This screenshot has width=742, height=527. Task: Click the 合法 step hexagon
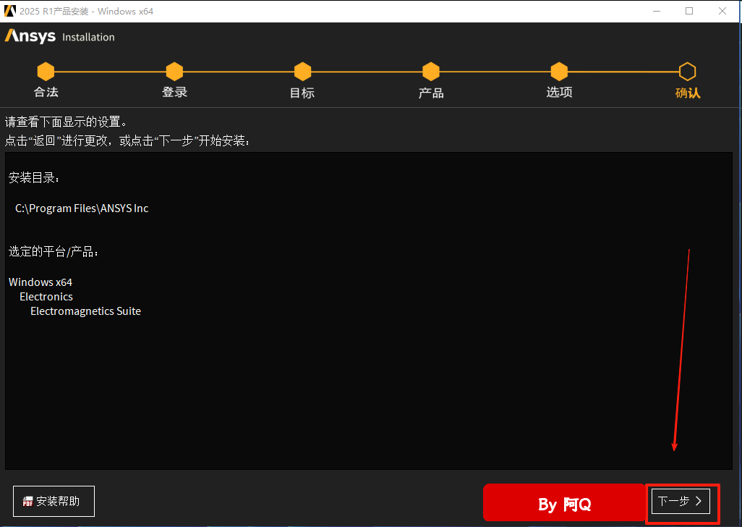[46, 72]
